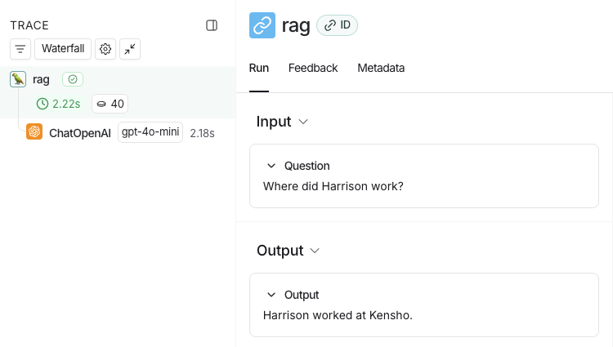The image size is (613, 347).
Task: Select the ChatOpenAI child run
Action: pos(80,132)
